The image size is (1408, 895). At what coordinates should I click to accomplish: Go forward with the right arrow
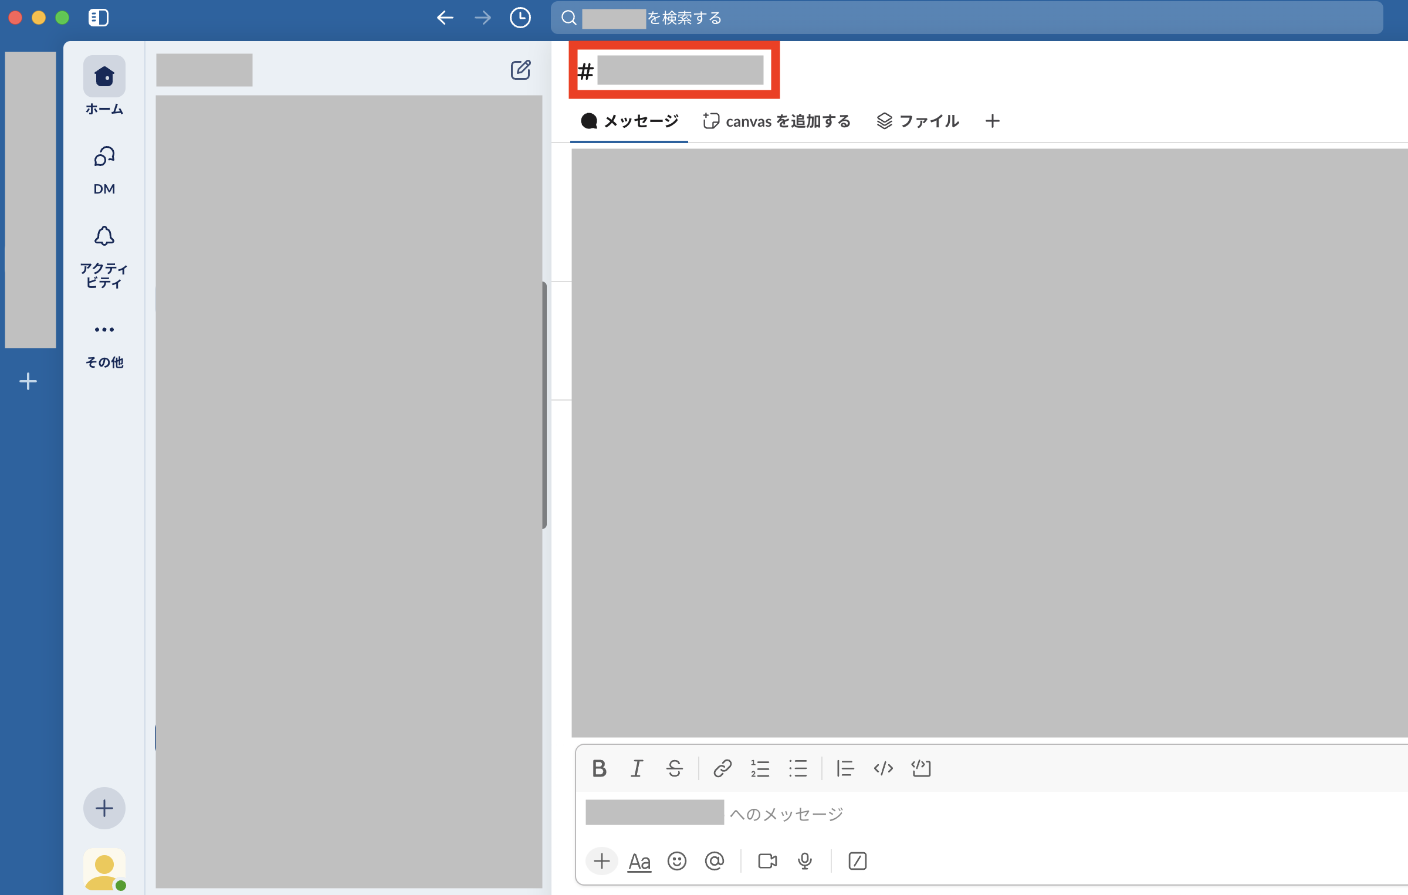tap(482, 18)
